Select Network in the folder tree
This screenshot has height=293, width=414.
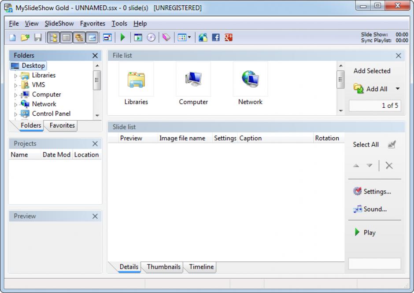44,104
